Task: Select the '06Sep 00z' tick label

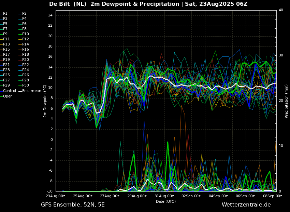Action: tap(245, 196)
